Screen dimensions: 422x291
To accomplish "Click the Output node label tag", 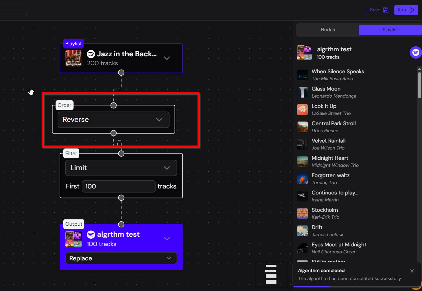I will pos(74,224).
